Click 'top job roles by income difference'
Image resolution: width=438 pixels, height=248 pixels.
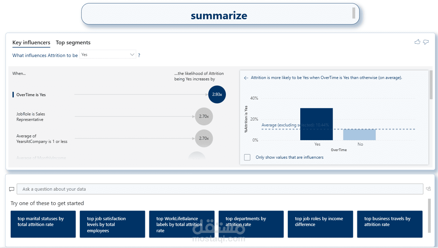(x=320, y=224)
